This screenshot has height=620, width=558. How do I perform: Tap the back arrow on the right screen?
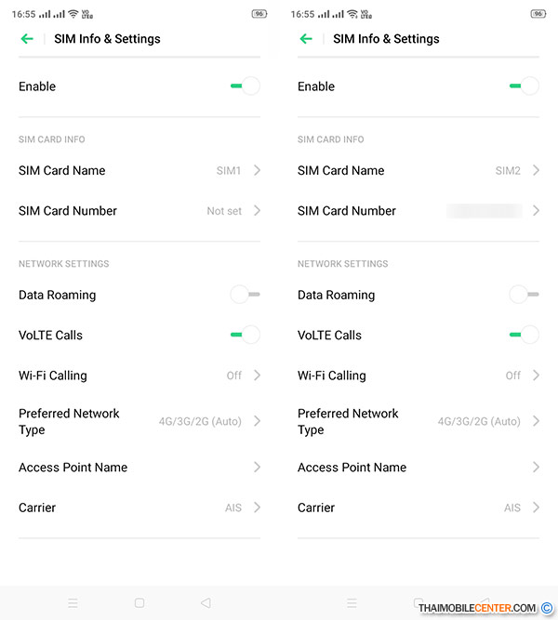click(305, 39)
